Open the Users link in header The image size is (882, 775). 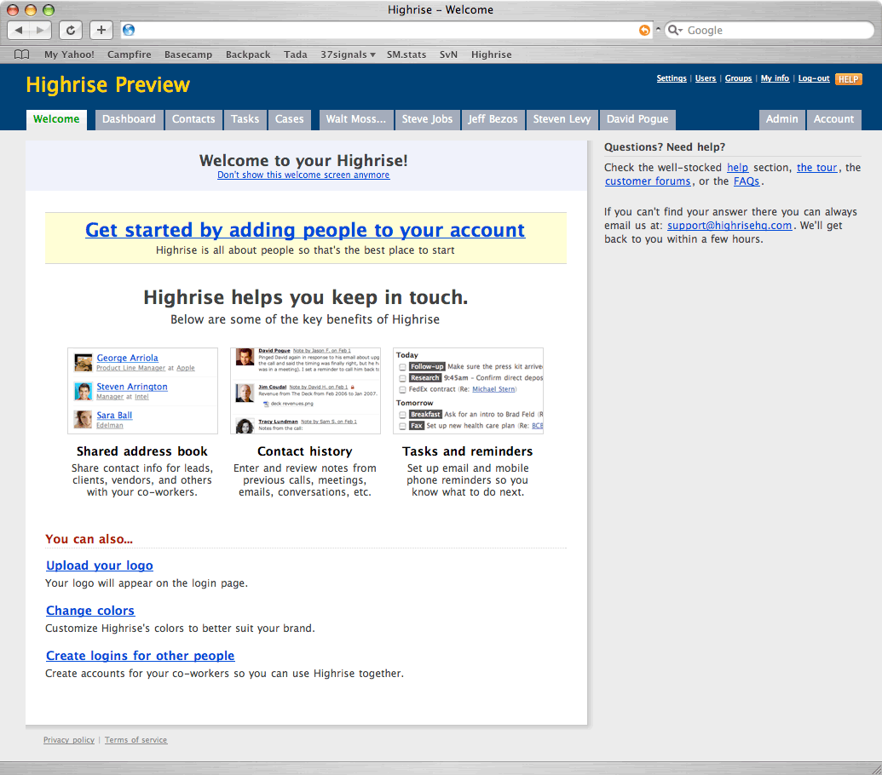pos(706,78)
